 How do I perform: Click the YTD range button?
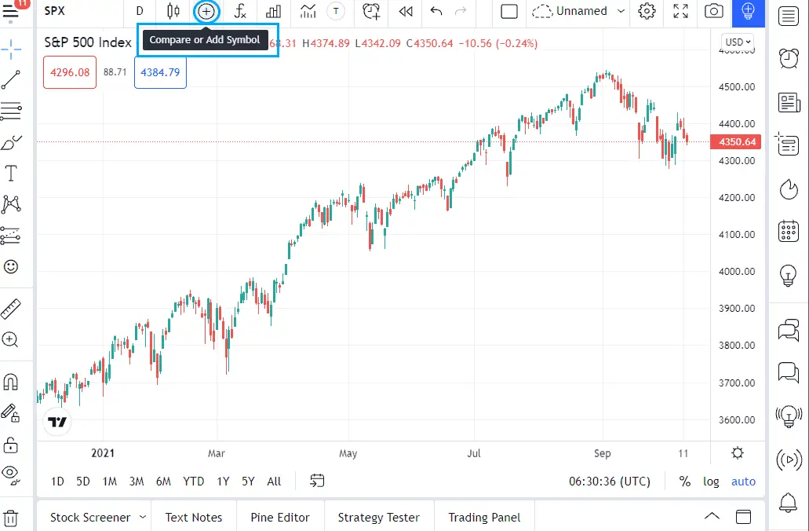192,481
